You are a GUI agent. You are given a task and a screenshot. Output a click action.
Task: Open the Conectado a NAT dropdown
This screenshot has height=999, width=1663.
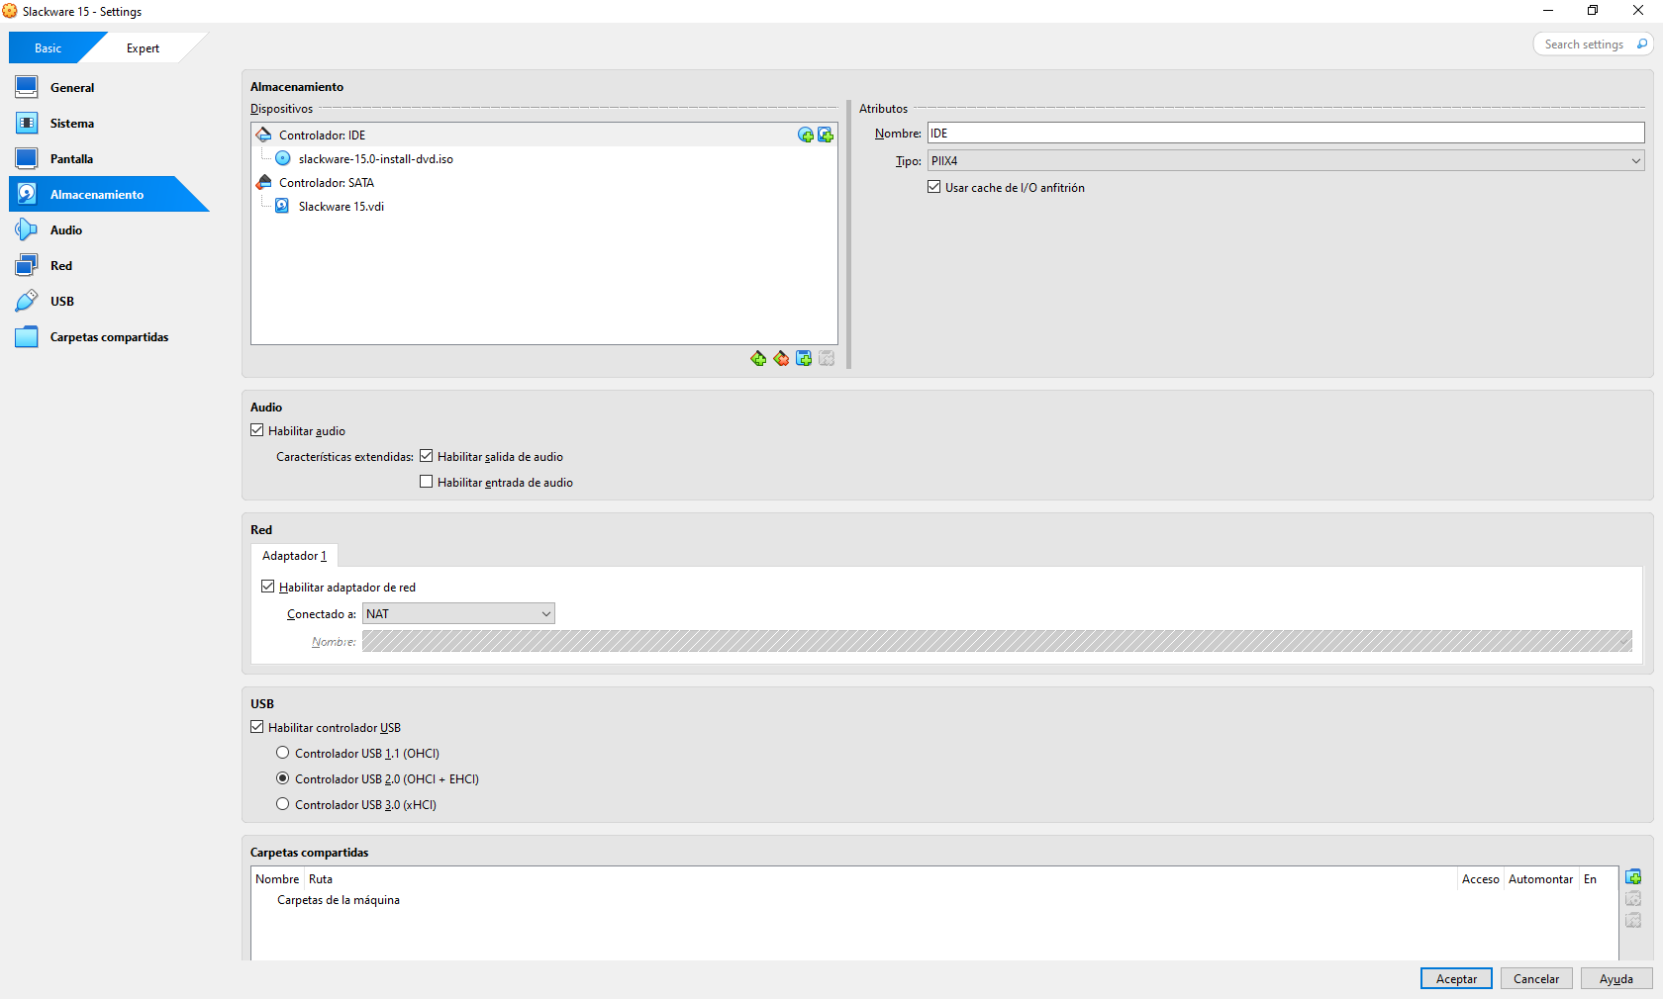[x=458, y=613]
